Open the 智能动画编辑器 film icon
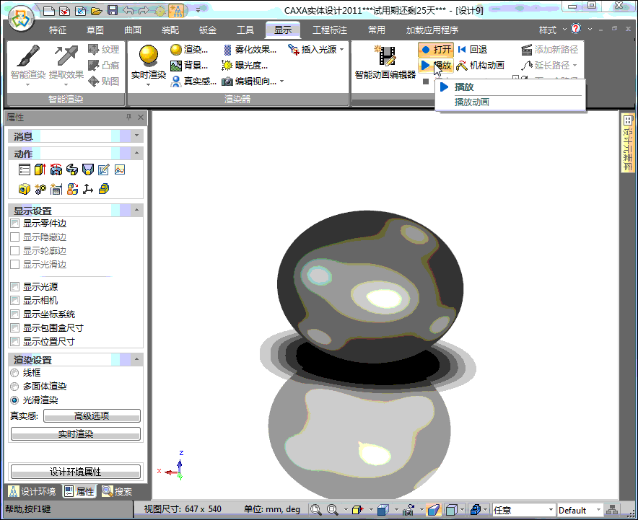The image size is (638, 520). coord(385,56)
